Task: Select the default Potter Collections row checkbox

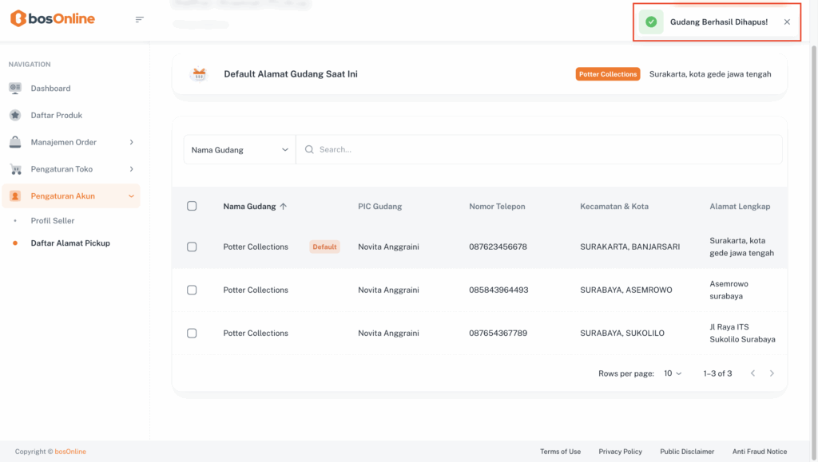Action: click(x=192, y=247)
